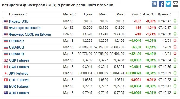
Task: Open the Фьючерс CBOE на Bitcoin link
Action: pyautogui.click(x=30, y=34)
